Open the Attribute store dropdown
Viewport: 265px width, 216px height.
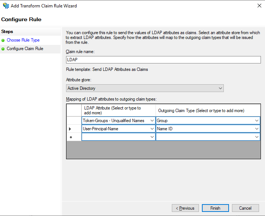(x=220, y=88)
